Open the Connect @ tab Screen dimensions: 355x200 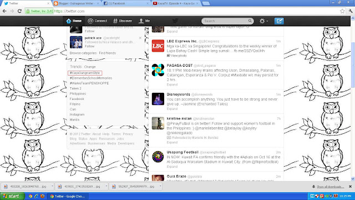pos(97,21)
